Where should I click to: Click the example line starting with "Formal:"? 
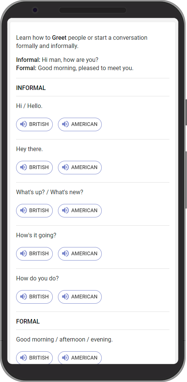pyautogui.click(x=75, y=68)
